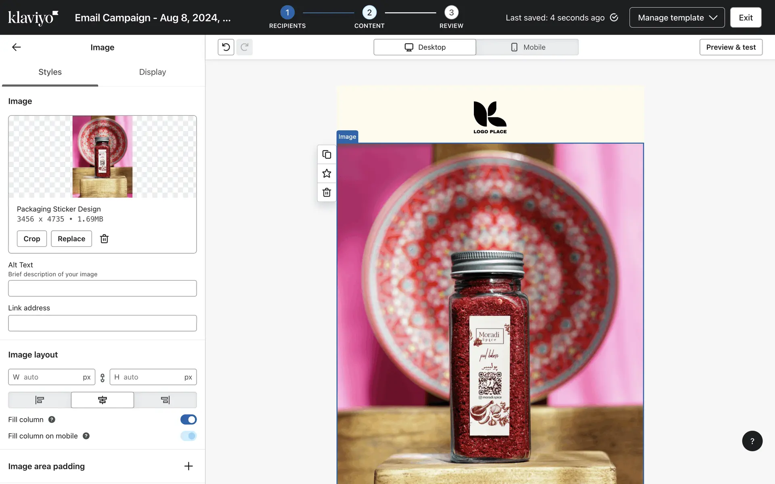Click the Crop button
This screenshot has width=775, height=484.
point(32,239)
